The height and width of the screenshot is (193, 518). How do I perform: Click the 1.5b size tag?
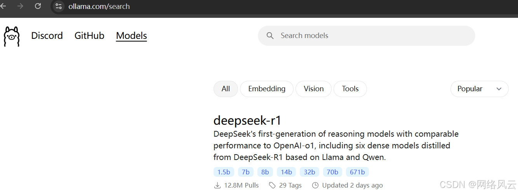tap(224, 172)
